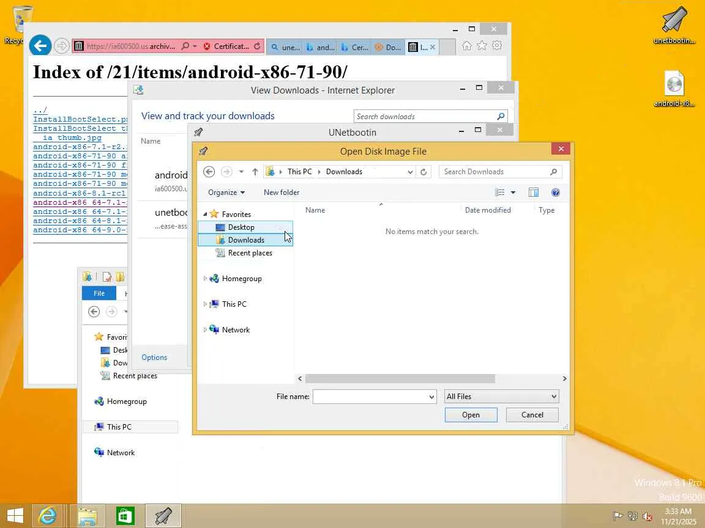
Task: Expand the This PC node in dialog
Action: (205, 304)
